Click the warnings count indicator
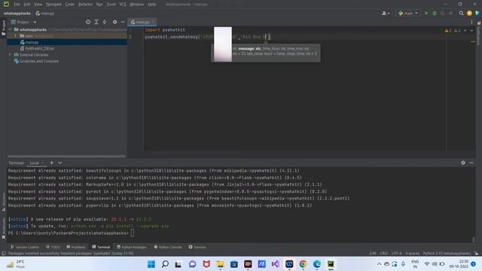This screenshot has width=482, height=271. tap(452, 30)
